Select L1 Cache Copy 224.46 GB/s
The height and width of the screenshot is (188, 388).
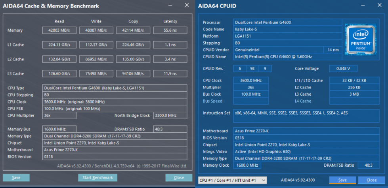click(133, 45)
